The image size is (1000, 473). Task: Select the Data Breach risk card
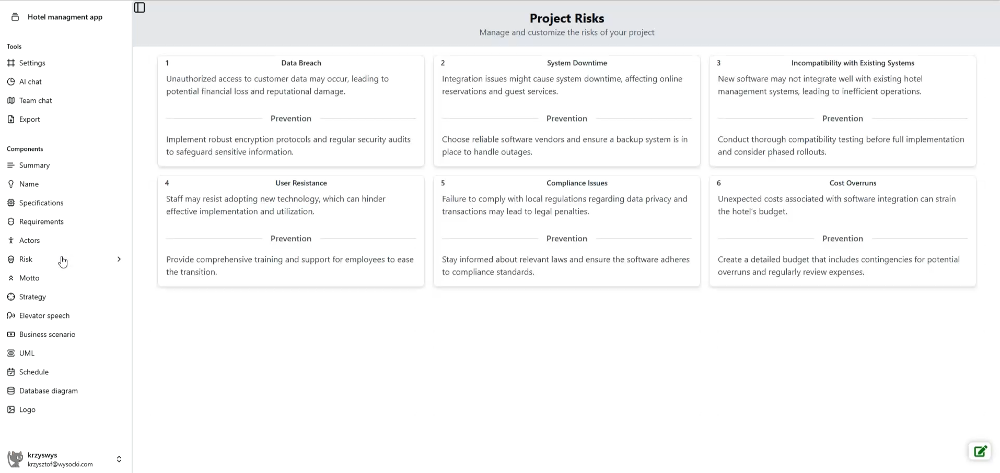[x=291, y=111]
